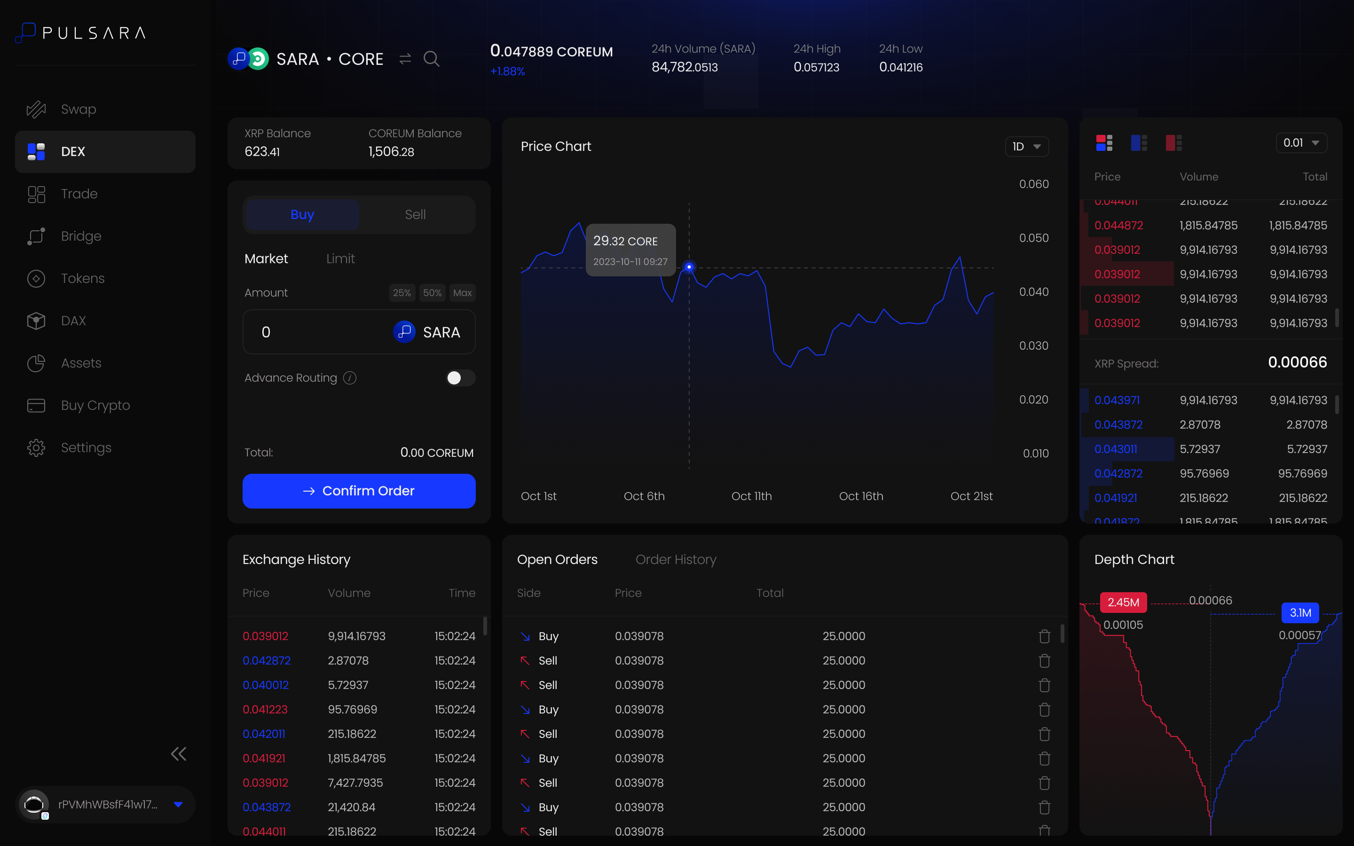Open the Order History tab

coord(675,559)
